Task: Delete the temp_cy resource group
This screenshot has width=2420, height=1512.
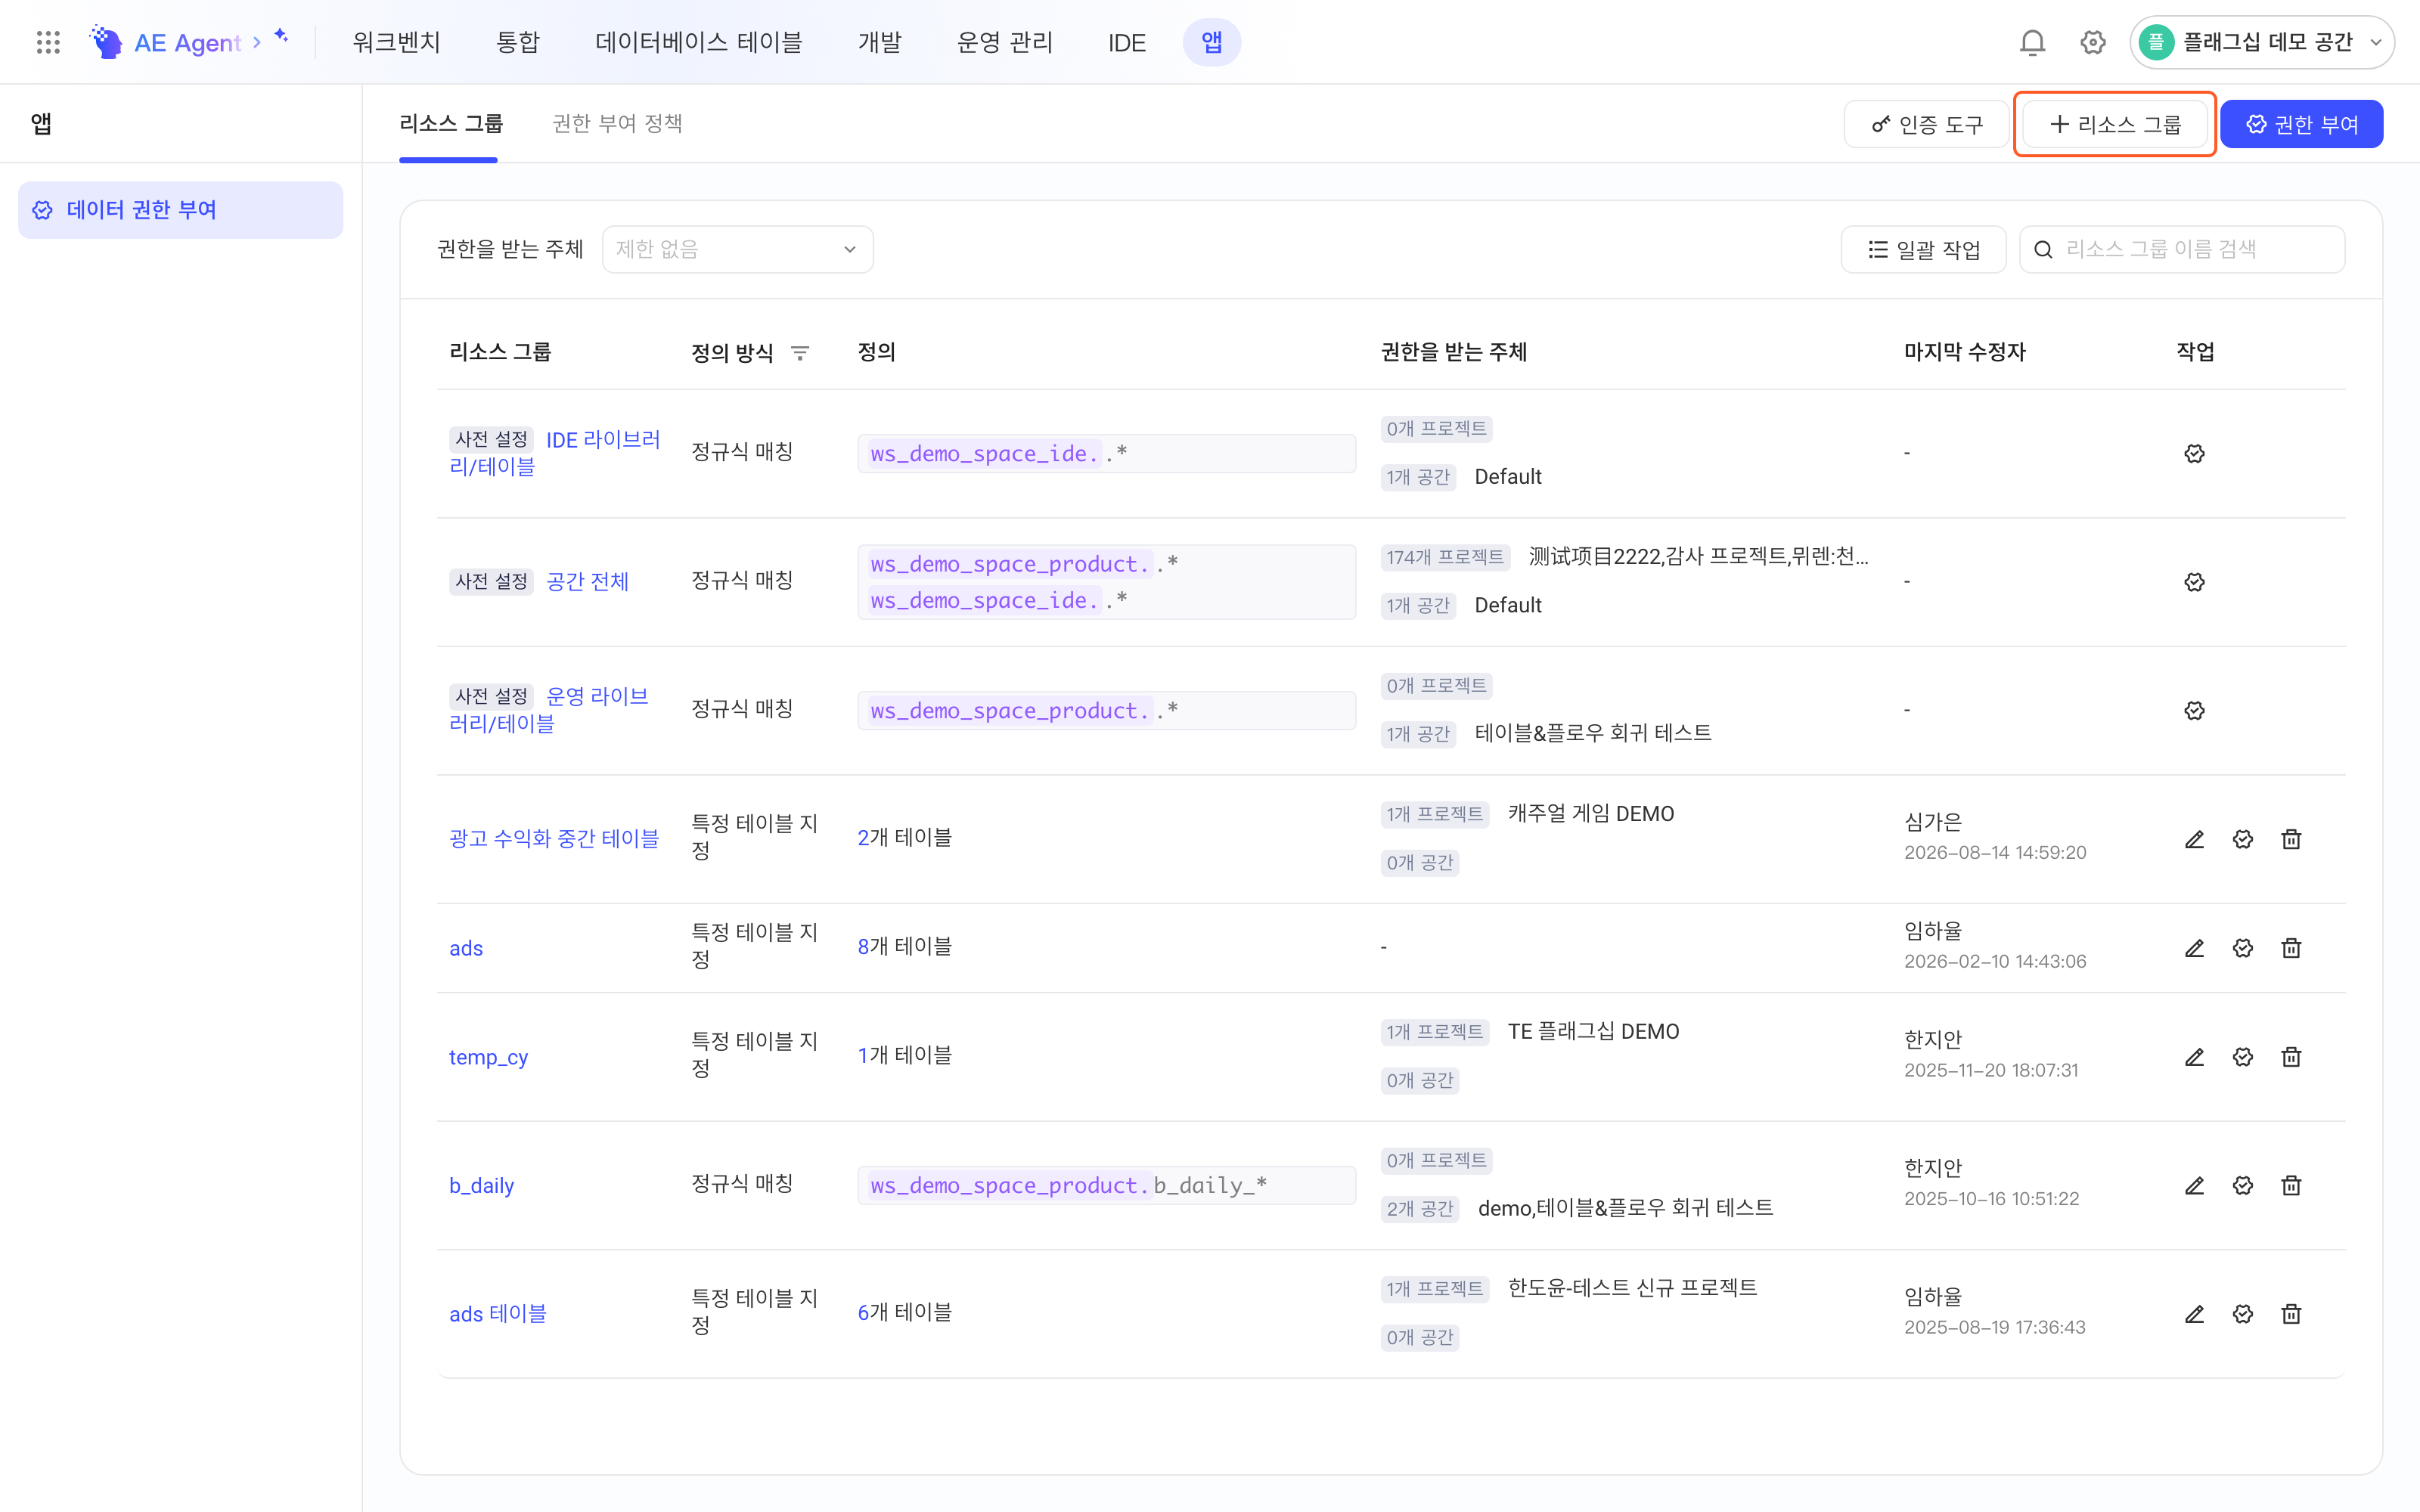Action: pyautogui.click(x=2291, y=1057)
